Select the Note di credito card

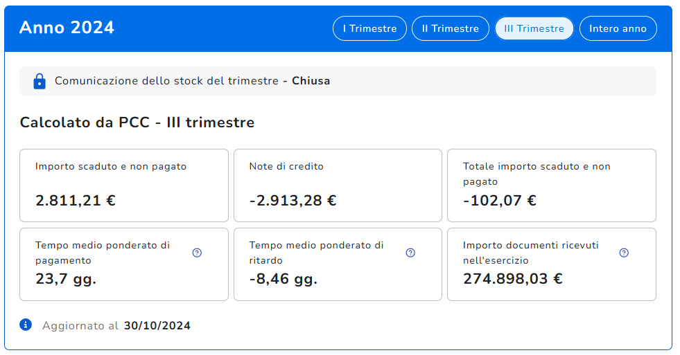338,185
